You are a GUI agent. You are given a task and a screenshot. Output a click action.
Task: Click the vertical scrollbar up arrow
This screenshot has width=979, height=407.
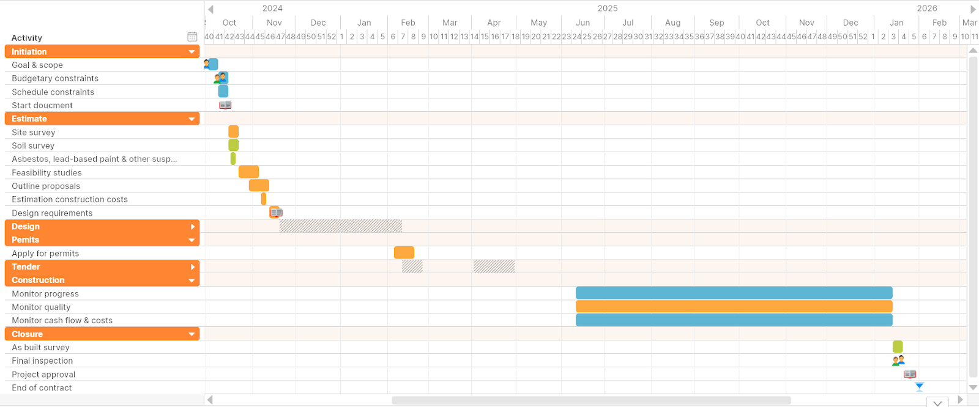click(x=973, y=51)
